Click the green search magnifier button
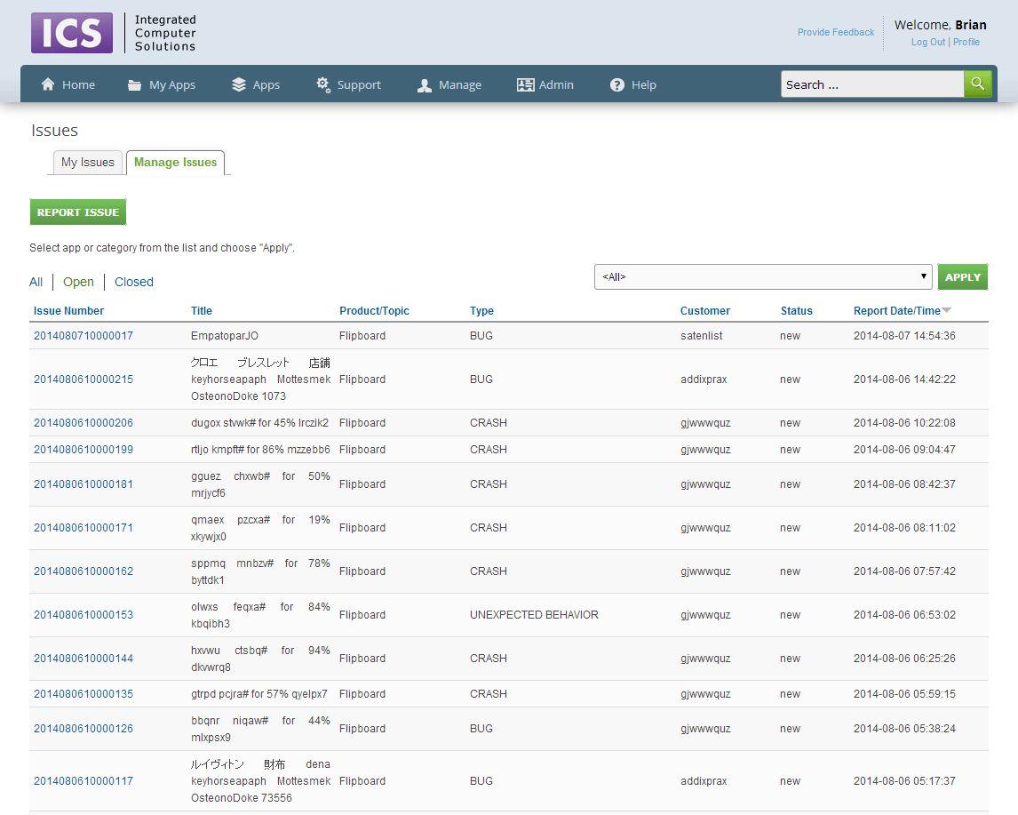1018x815 pixels. click(978, 84)
